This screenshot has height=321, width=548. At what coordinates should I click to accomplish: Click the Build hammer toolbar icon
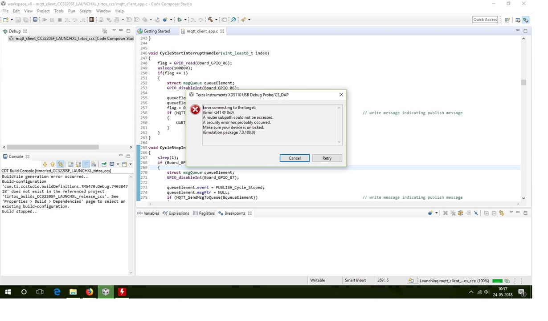pyautogui.click(x=210, y=20)
